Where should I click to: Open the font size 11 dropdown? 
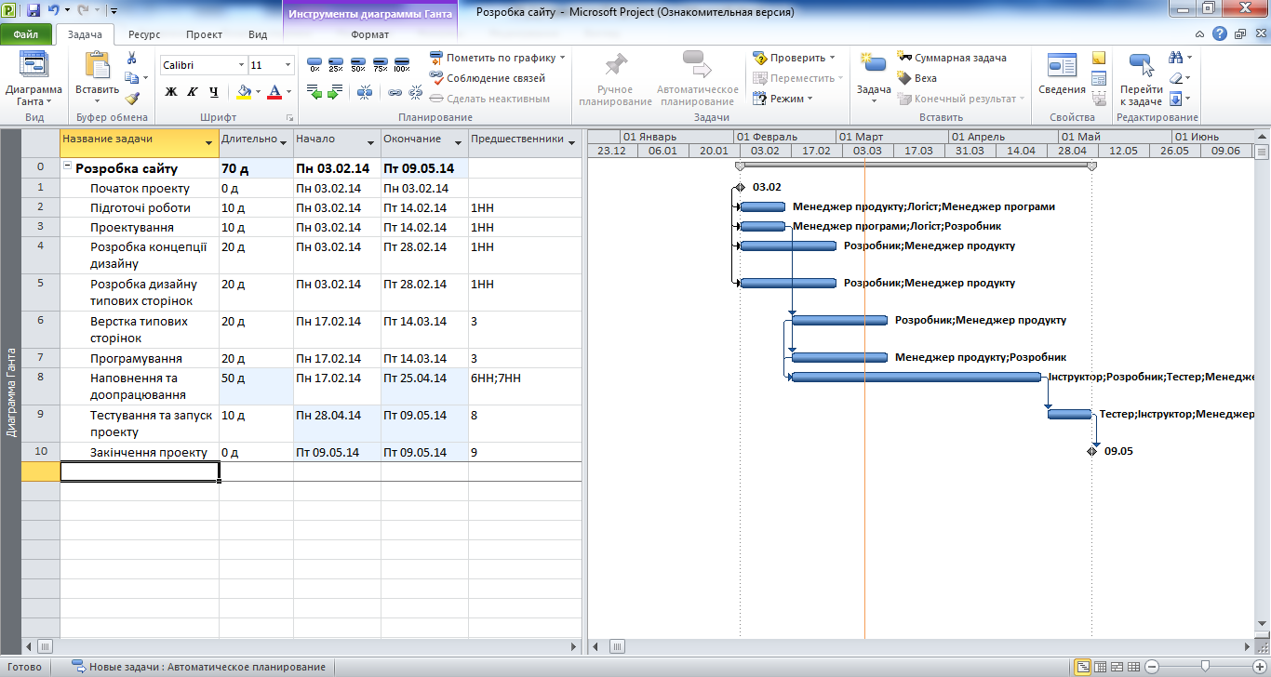(x=288, y=65)
